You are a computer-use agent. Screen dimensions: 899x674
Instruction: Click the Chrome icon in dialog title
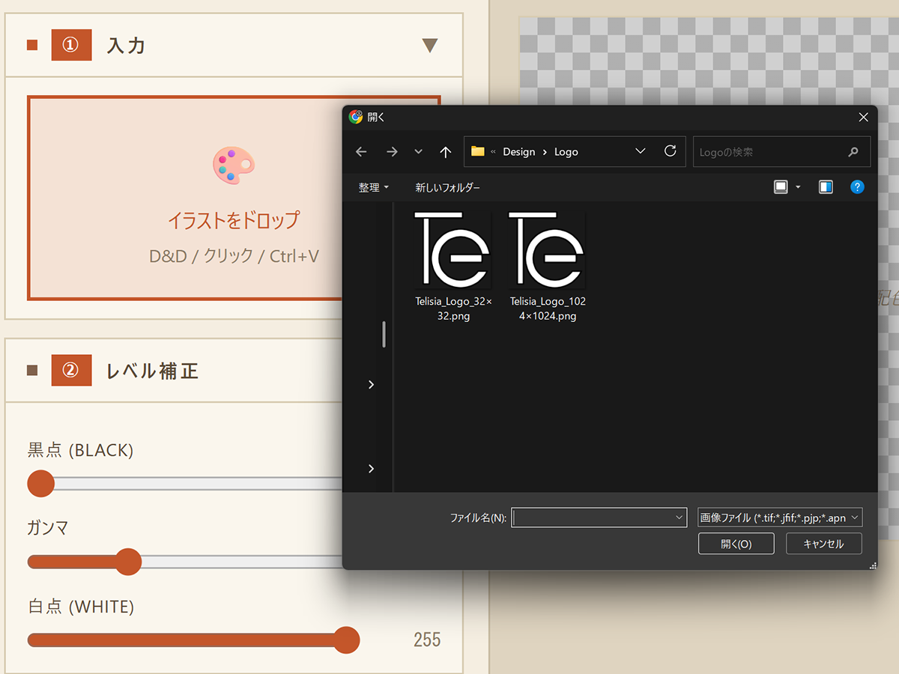(356, 117)
